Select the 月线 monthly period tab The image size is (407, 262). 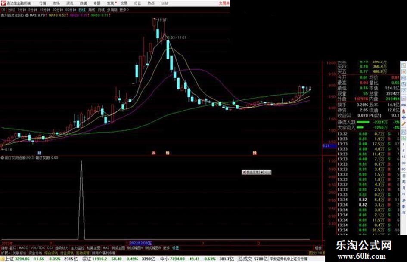[101, 9]
